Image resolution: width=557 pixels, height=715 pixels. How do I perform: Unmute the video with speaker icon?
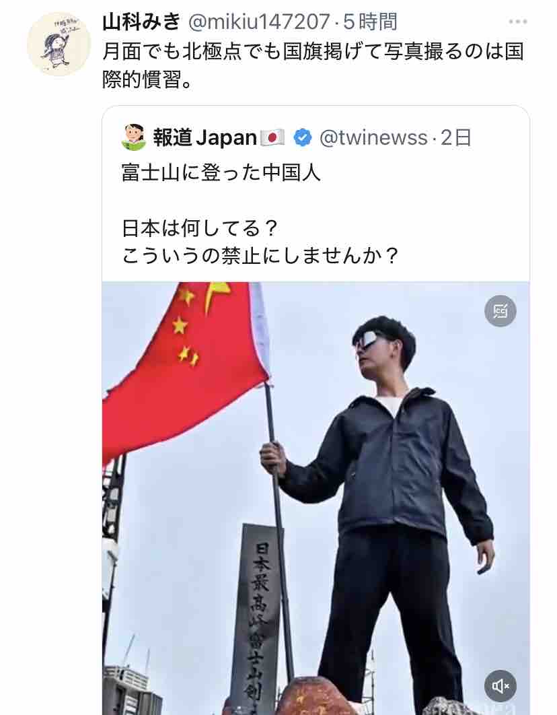[500, 685]
